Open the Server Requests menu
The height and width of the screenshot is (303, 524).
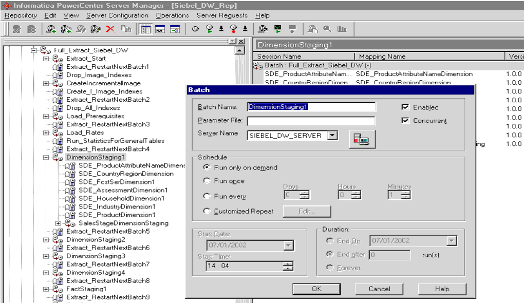coord(222,15)
